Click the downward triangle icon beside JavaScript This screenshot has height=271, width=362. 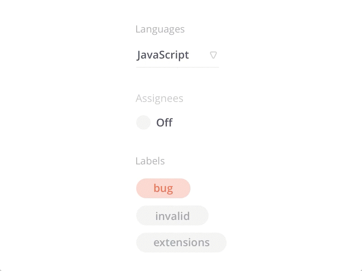[213, 55]
